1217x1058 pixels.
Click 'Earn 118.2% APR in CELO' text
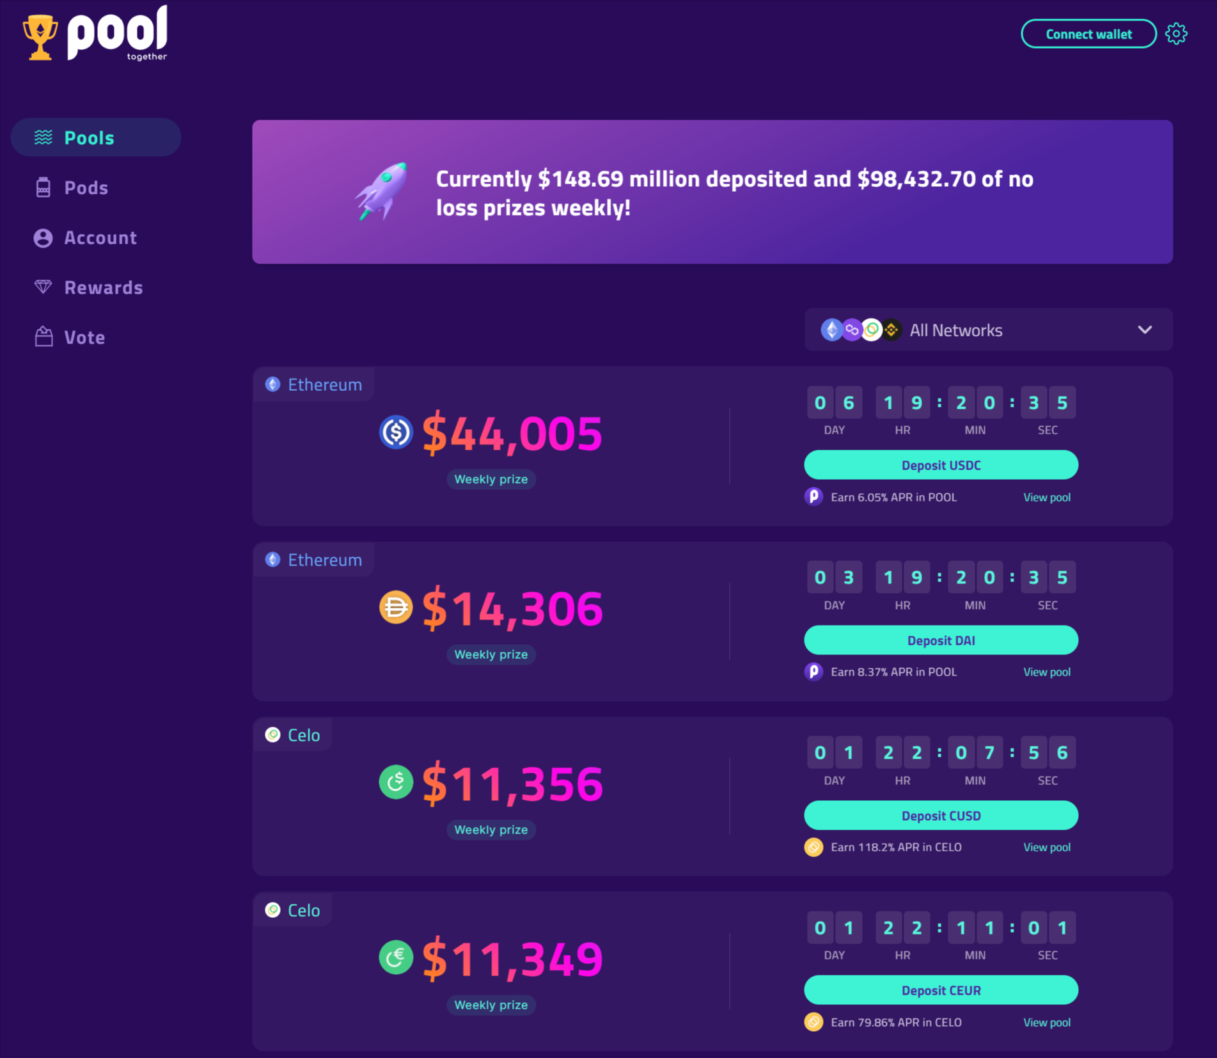(896, 847)
